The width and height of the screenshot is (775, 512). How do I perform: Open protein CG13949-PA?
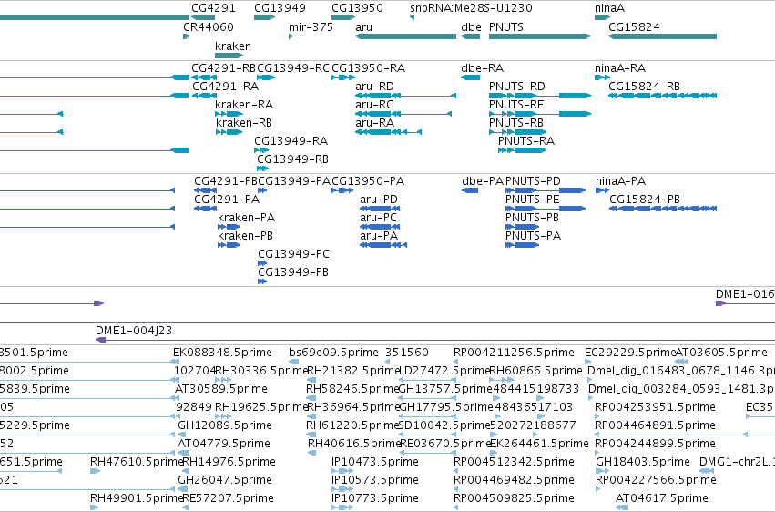pos(262,190)
